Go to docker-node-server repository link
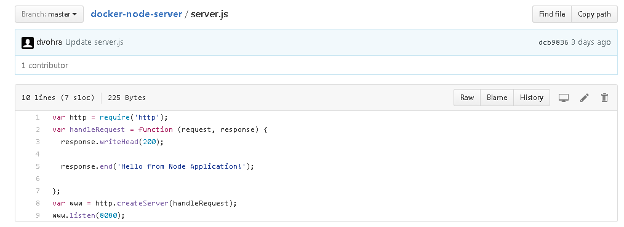Screen dimensions: 624x227 point(137,14)
